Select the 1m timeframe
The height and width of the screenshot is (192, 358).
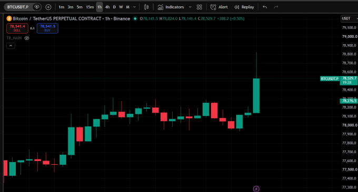[x=61, y=7]
